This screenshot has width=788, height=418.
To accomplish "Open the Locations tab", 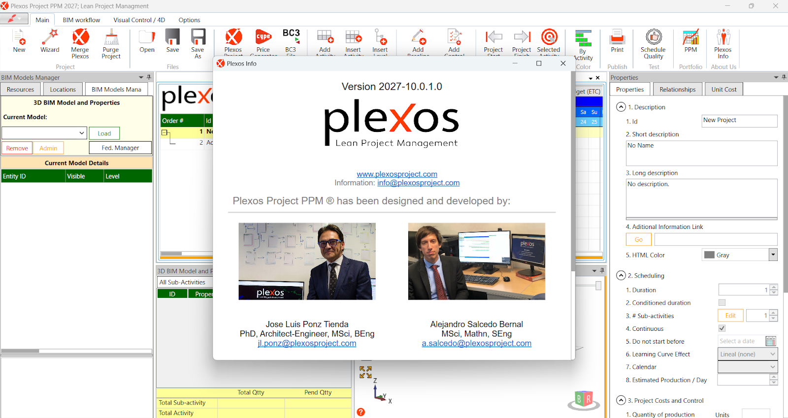I will point(63,89).
